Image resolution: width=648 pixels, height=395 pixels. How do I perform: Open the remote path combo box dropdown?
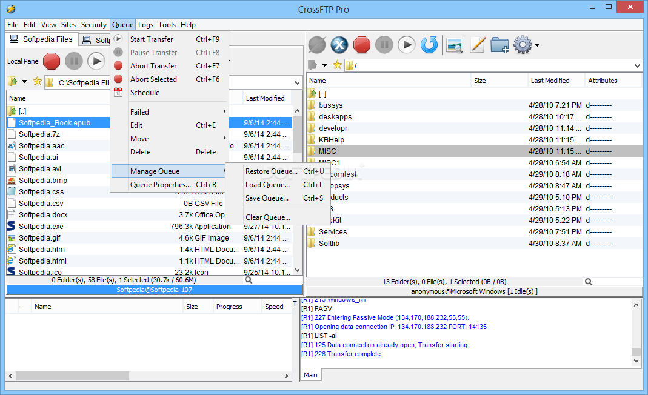click(x=637, y=65)
